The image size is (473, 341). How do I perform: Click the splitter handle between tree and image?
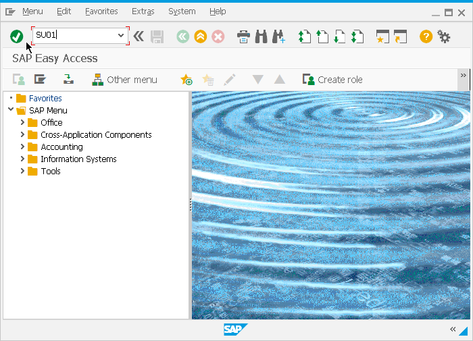[191, 205]
